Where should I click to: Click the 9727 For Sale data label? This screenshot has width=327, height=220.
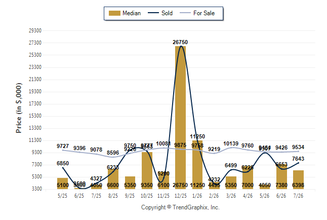click(x=63, y=146)
